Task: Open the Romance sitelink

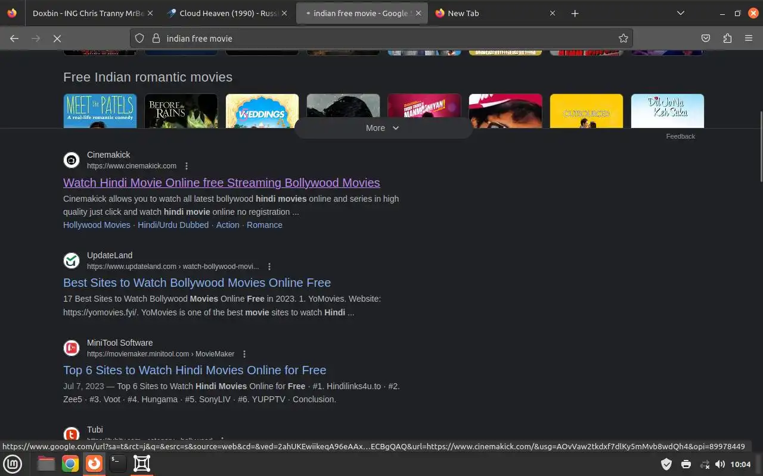Action: coord(265,225)
